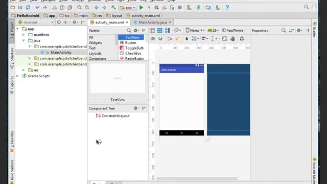Viewport: 327px width, 184px height.
Task: Navigate Forward with the arrow icon
Action: [104, 8]
